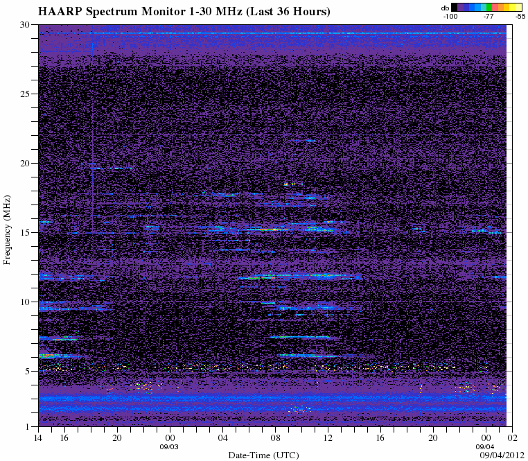The width and height of the screenshot is (528, 461).
Task: Click the 12 hour time-axis tick label
Action: (x=328, y=437)
